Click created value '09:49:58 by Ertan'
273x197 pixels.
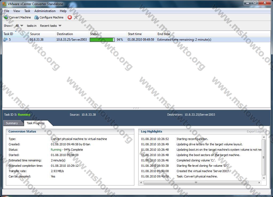(x=71, y=144)
